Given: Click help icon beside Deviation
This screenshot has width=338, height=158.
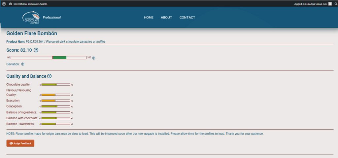Looking at the screenshot, I should tap(23, 64).
